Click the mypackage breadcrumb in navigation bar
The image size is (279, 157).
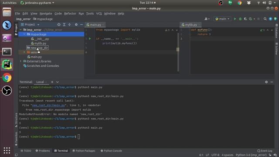(43, 19)
